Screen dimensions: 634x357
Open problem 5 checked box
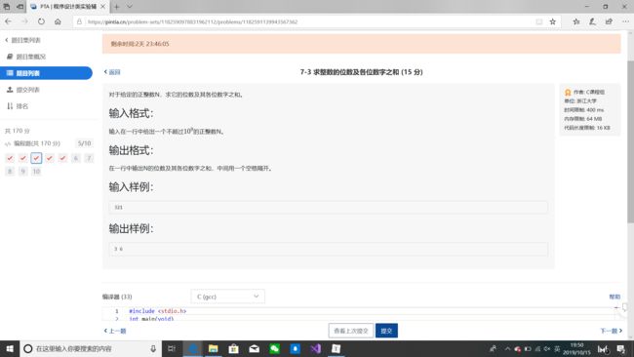point(62,158)
